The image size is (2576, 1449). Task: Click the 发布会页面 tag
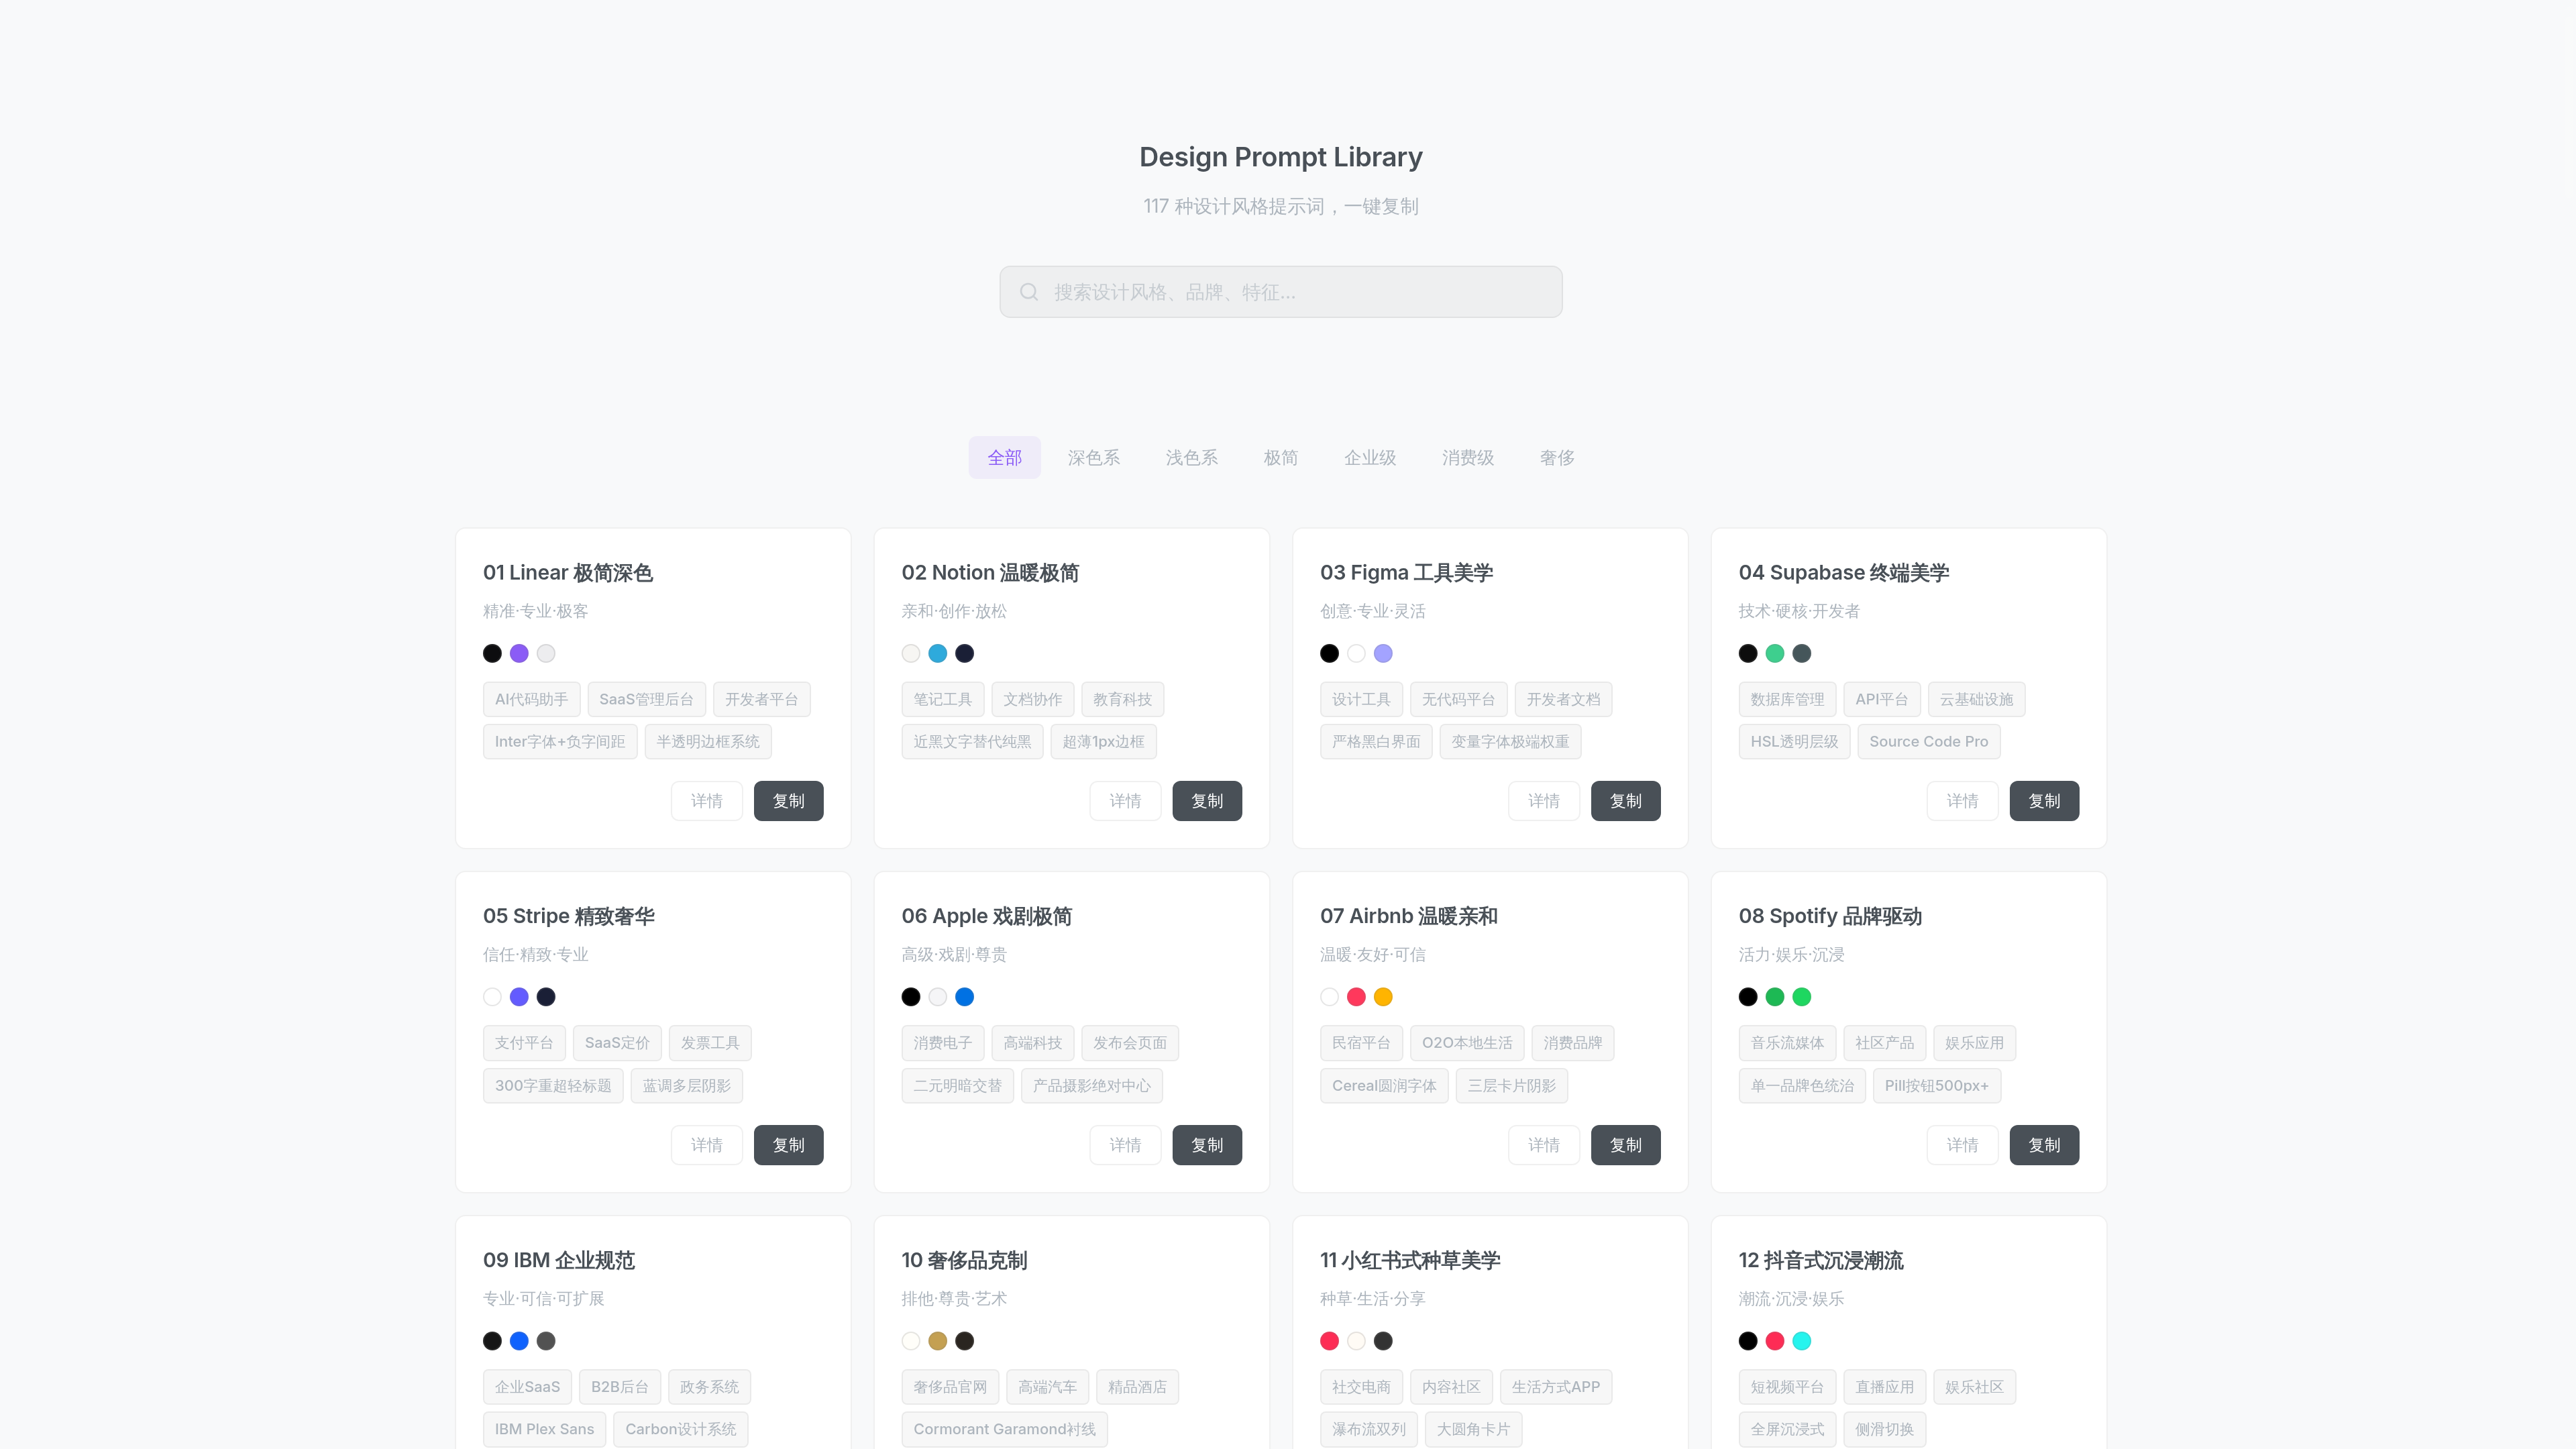pos(1130,1043)
